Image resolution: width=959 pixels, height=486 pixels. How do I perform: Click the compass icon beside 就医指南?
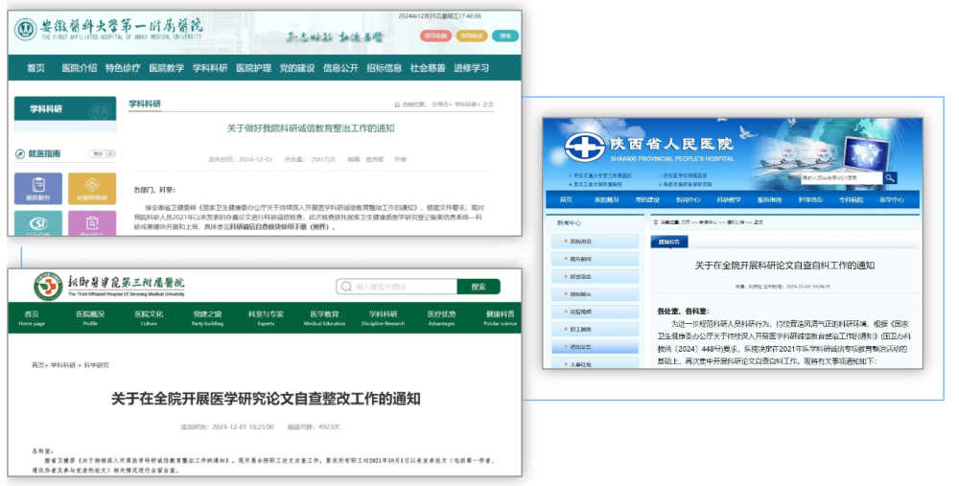click(x=20, y=153)
